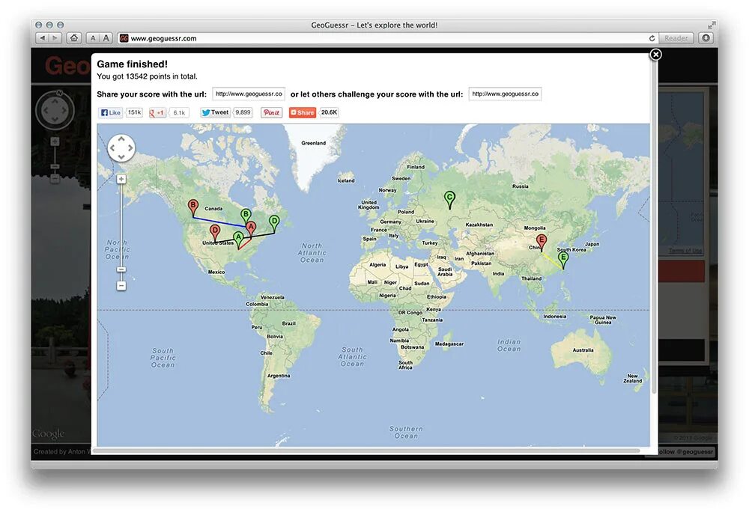
Task: Click the background Street View compass control
Action: point(55,111)
